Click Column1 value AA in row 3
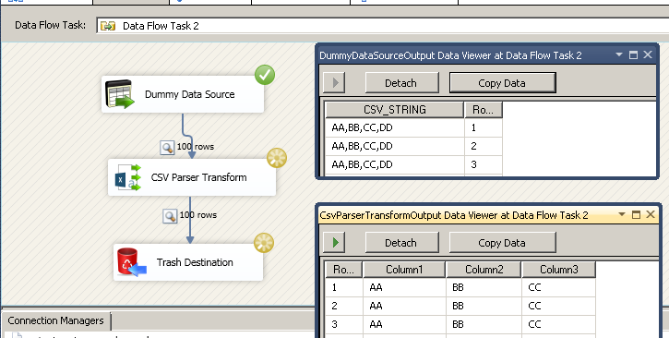 pyautogui.click(x=404, y=324)
